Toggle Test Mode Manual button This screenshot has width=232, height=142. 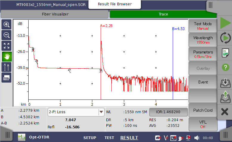point(203,26)
